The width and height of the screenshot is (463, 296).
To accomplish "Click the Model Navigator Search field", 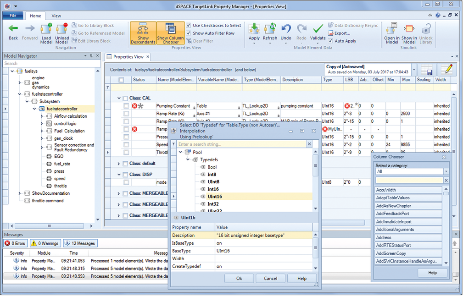I will (x=52, y=63).
